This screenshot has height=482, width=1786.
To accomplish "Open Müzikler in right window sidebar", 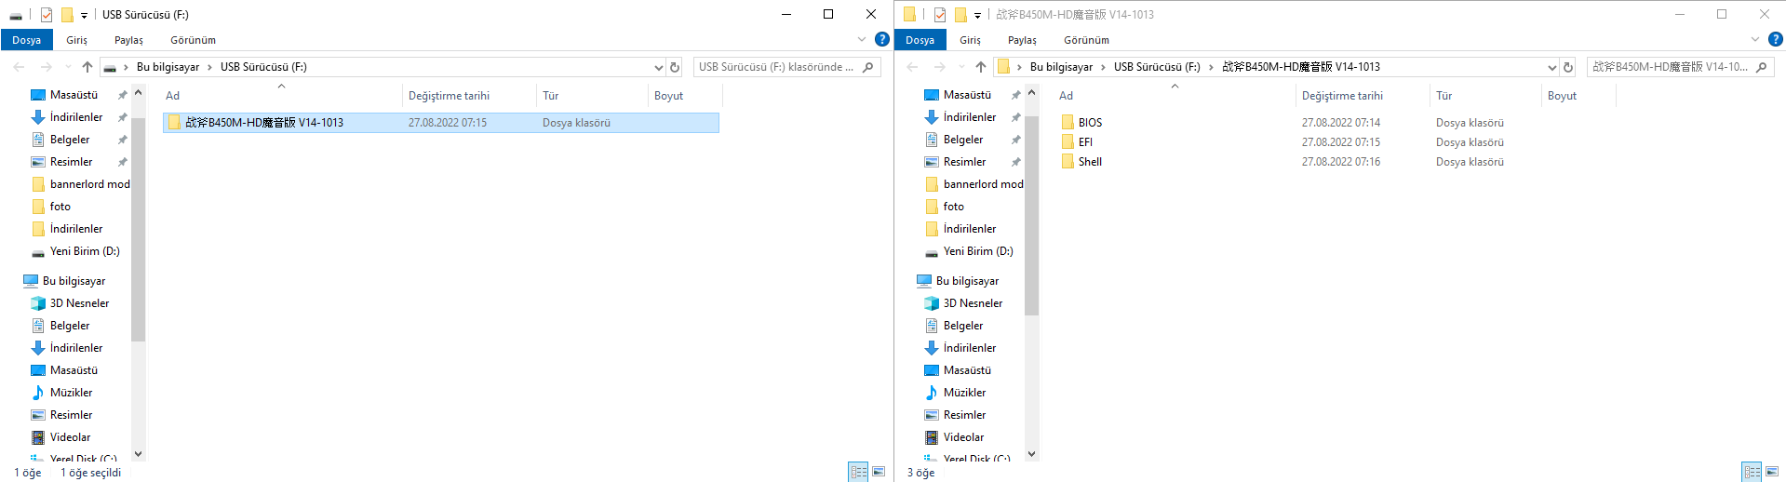I will (x=964, y=393).
